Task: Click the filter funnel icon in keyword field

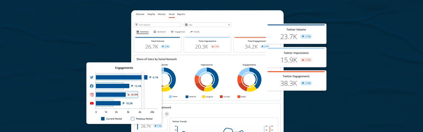Action: click(136, 25)
